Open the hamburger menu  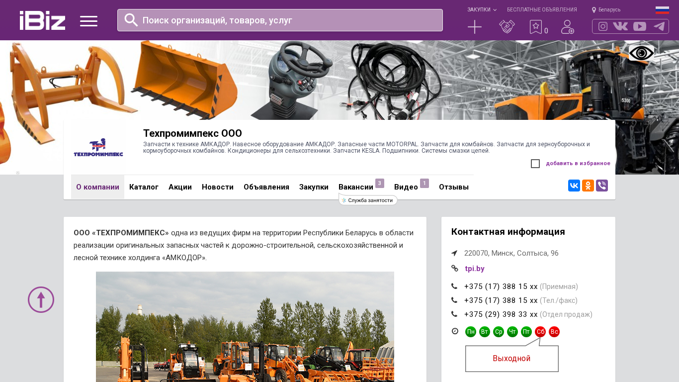click(x=88, y=21)
